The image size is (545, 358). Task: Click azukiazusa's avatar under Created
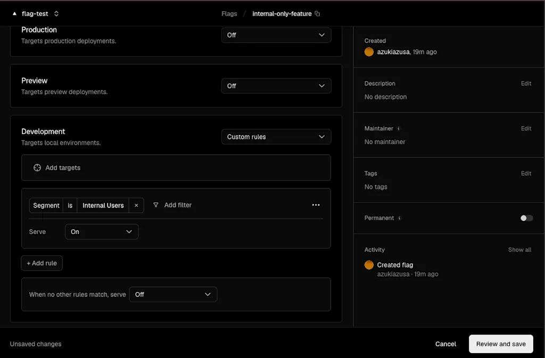tap(369, 52)
